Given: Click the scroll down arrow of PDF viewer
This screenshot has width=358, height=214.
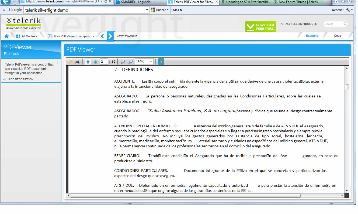Looking at the screenshot, I should point(347,191).
